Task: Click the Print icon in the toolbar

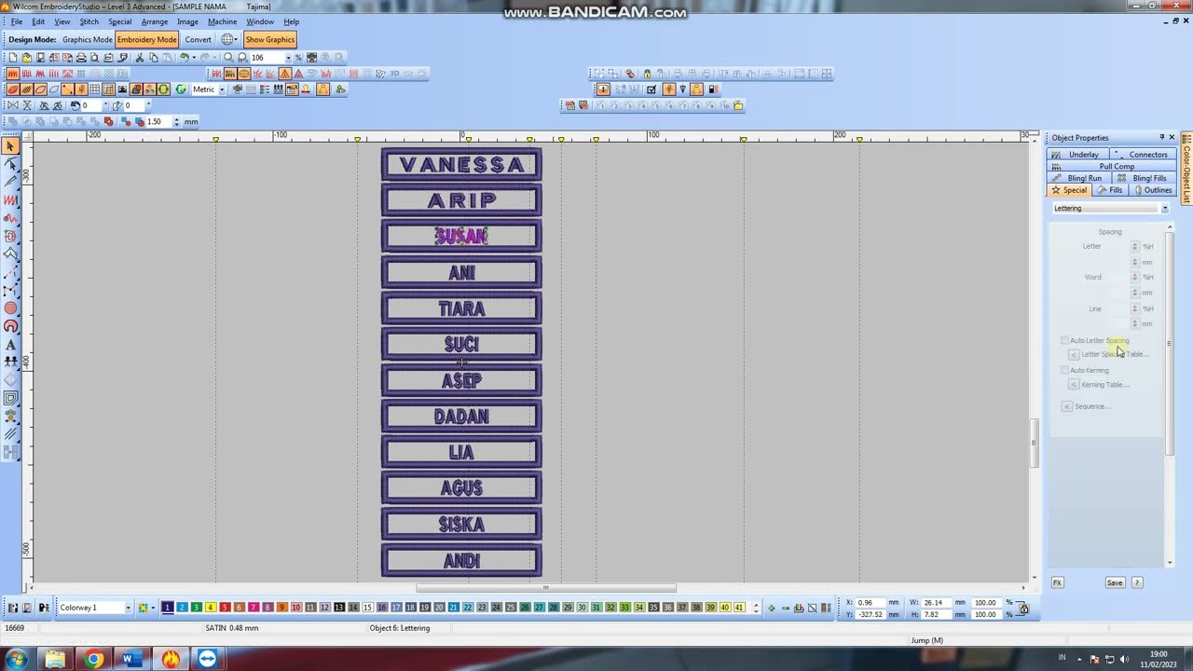Action: click(81, 58)
